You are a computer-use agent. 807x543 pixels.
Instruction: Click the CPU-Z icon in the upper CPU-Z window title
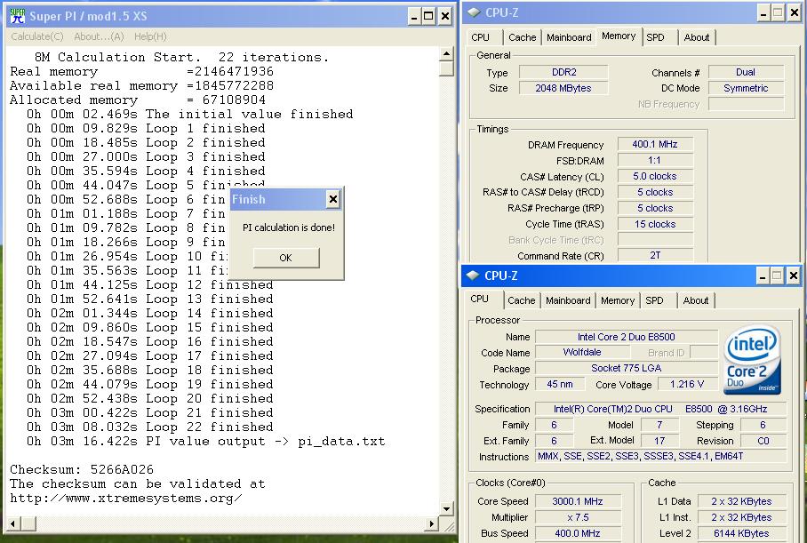click(473, 12)
